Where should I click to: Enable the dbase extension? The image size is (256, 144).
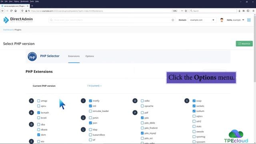coord(38,130)
